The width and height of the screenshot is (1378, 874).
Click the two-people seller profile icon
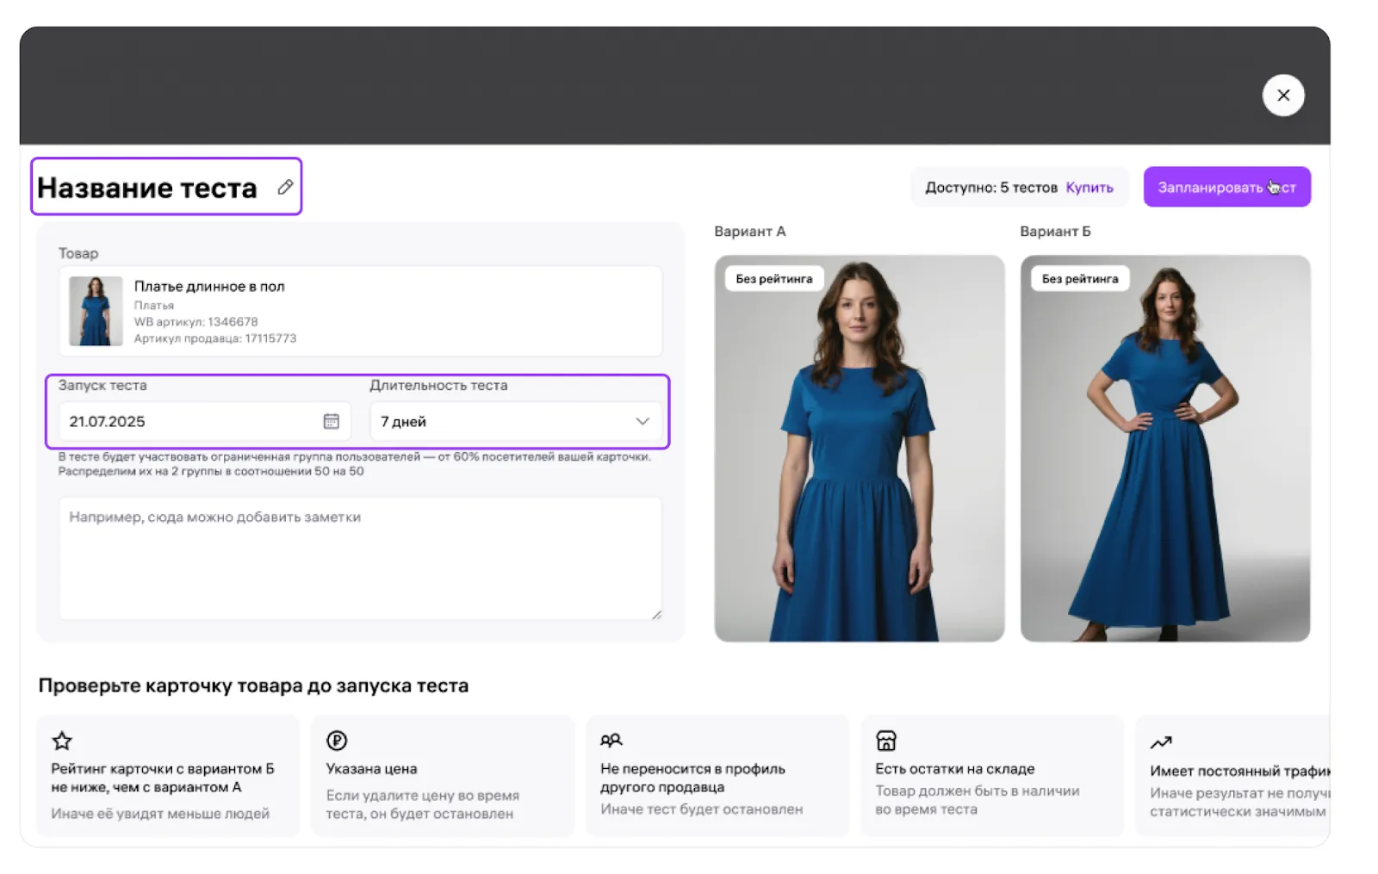[x=611, y=741]
